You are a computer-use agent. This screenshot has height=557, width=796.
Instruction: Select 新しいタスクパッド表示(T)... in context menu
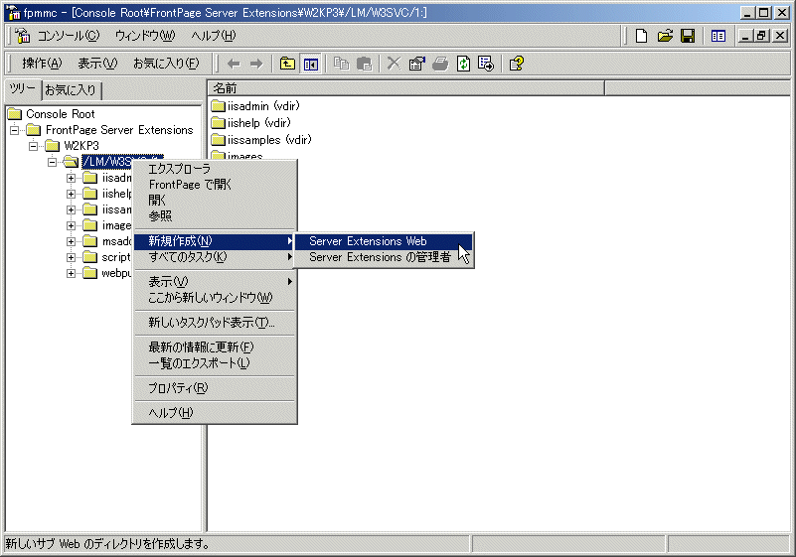(x=215, y=323)
